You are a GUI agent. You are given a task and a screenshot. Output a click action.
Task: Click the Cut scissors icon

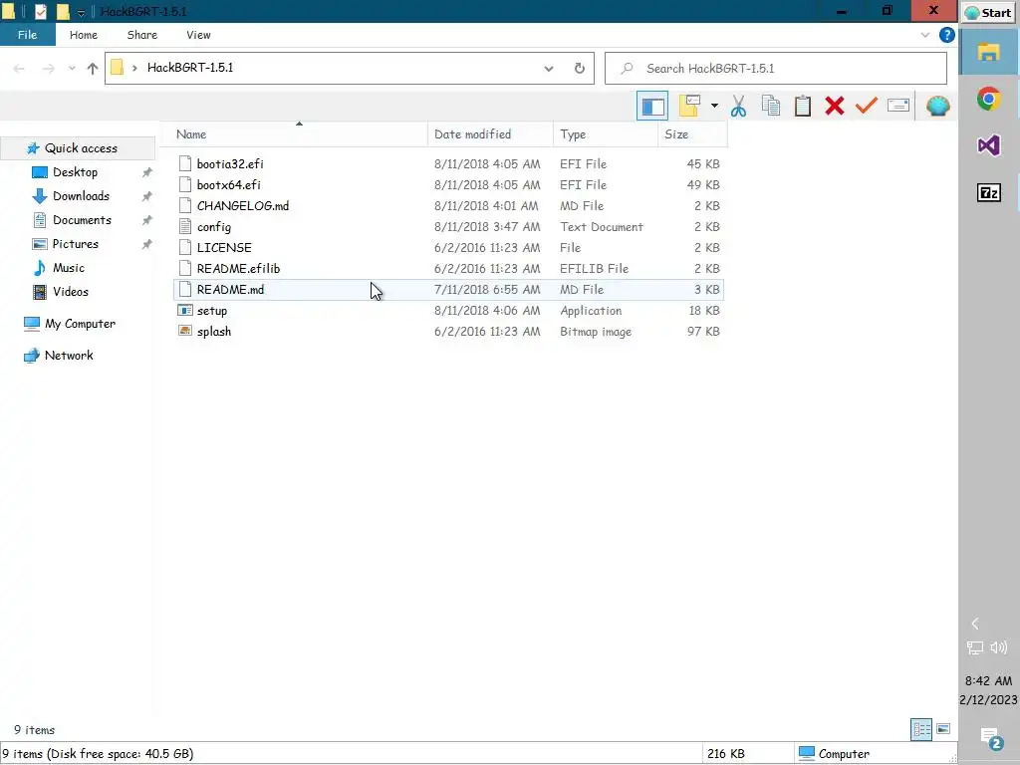(x=738, y=106)
